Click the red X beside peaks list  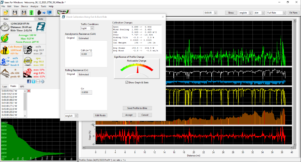tap(29, 91)
